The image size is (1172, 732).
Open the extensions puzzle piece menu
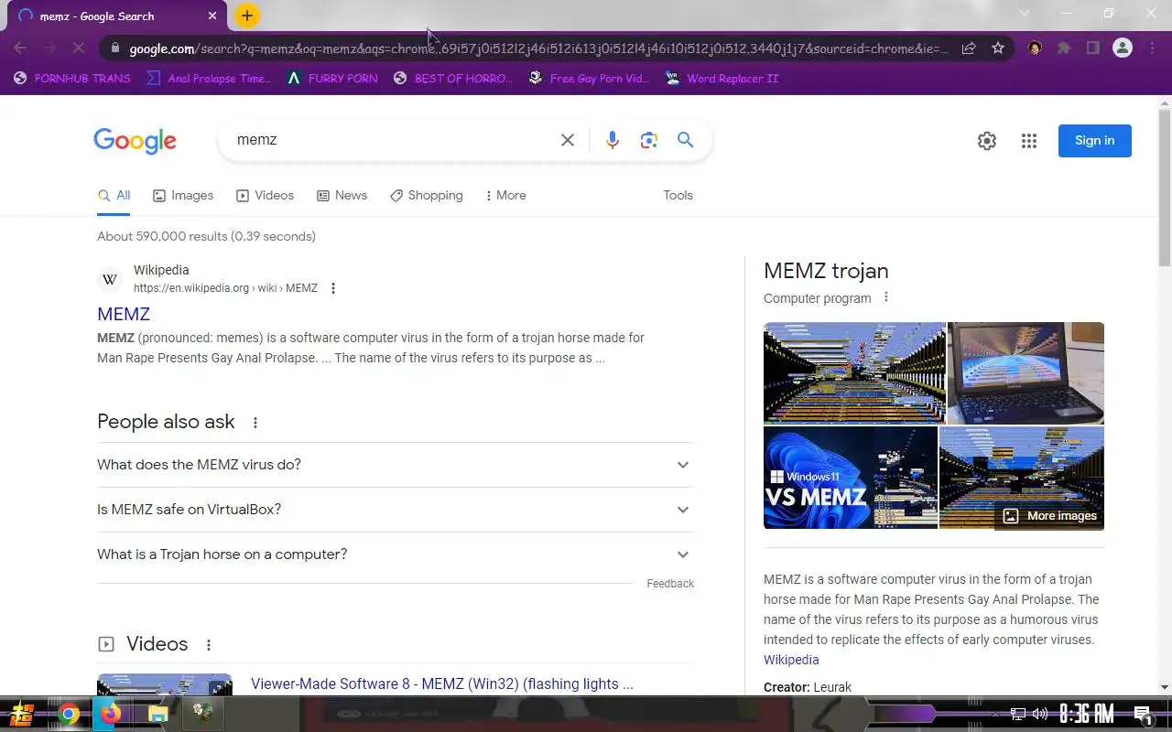click(x=1064, y=48)
